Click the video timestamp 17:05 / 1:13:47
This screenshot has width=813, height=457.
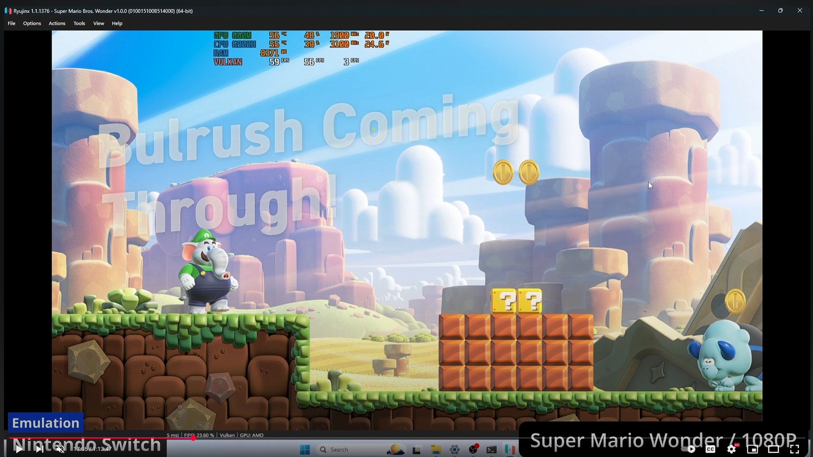click(92, 449)
